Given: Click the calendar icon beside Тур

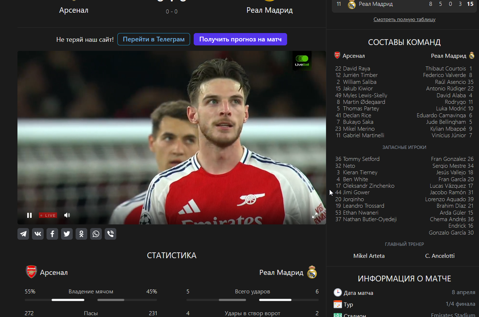Looking at the screenshot, I should click(338, 304).
